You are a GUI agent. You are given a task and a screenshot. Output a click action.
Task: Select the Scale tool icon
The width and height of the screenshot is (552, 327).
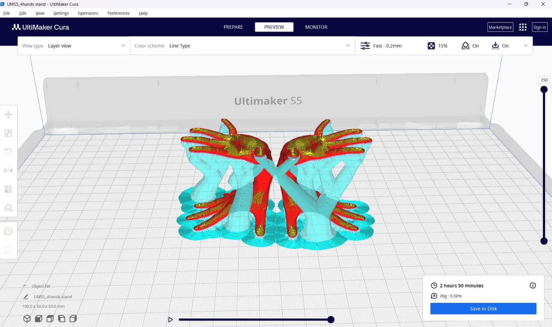[x=8, y=133]
